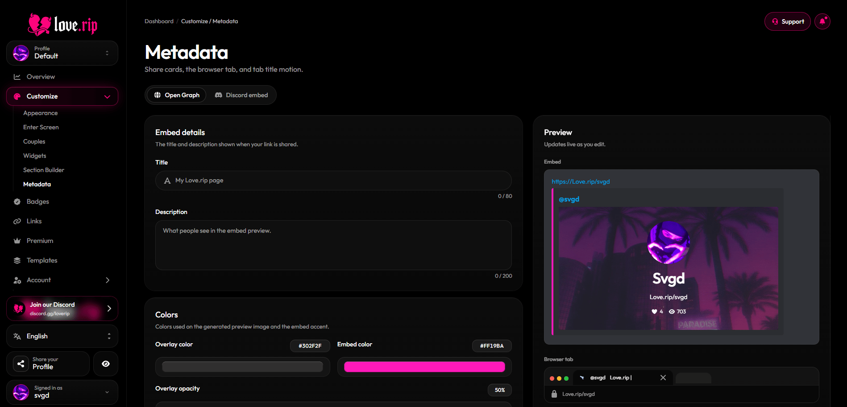Open the Enter Screen settings

(x=41, y=127)
